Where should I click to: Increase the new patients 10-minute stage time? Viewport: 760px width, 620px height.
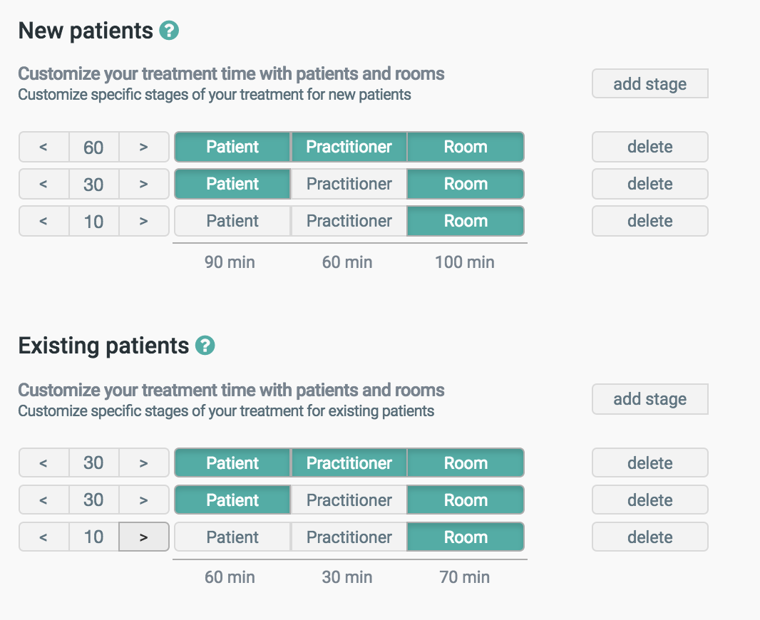pyautogui.click(x=143, y=222)
